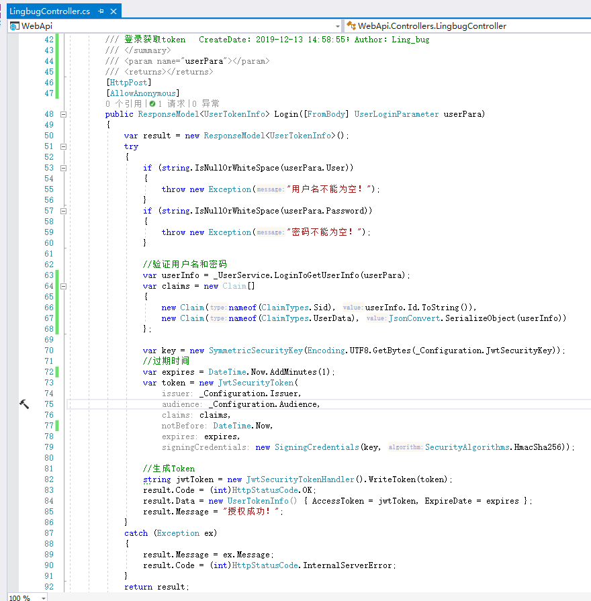Click UserLoginParameter type on line 48
591x601 pixels.
coord(396,114)
